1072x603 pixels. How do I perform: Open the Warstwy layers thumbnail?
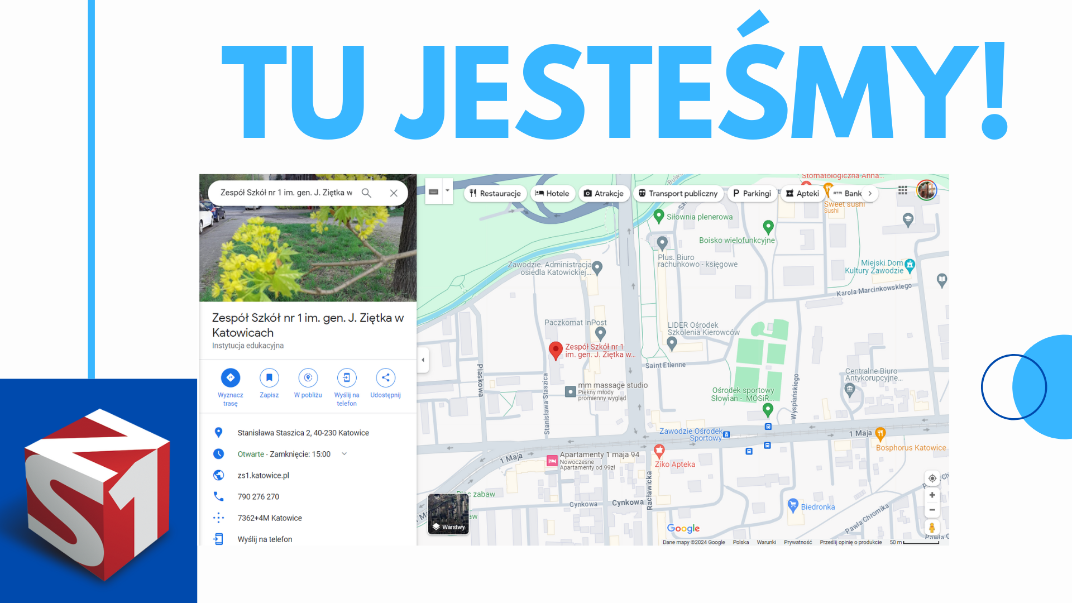[x=448, y=514]
